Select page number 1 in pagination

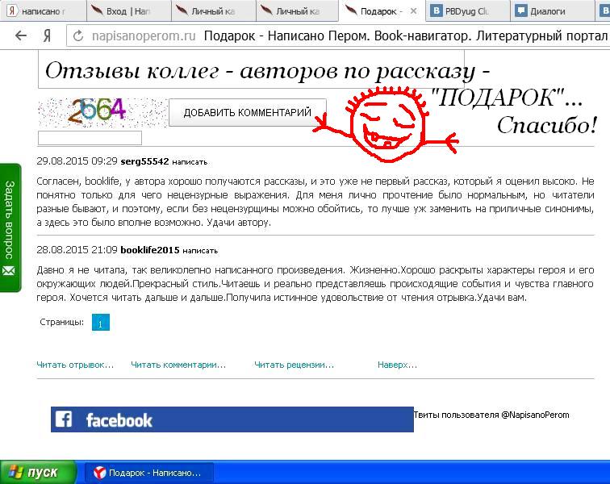[x=100, y=323]
